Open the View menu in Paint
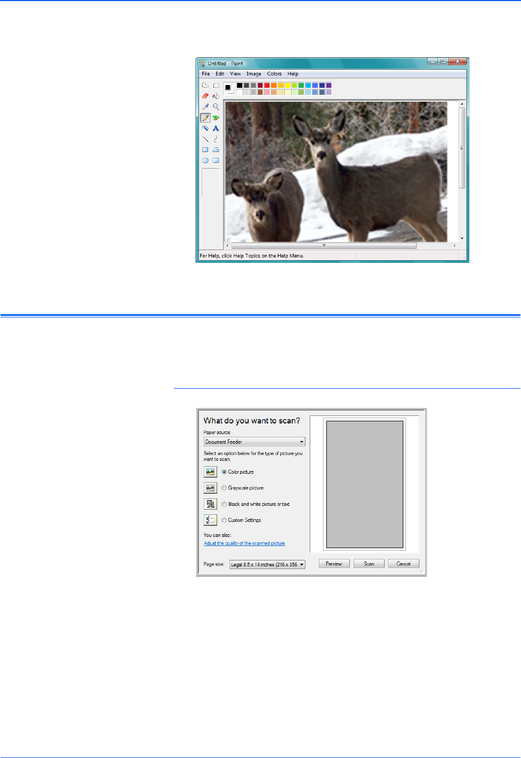This screenshot has width=521, height=758. tap(235, 74)
